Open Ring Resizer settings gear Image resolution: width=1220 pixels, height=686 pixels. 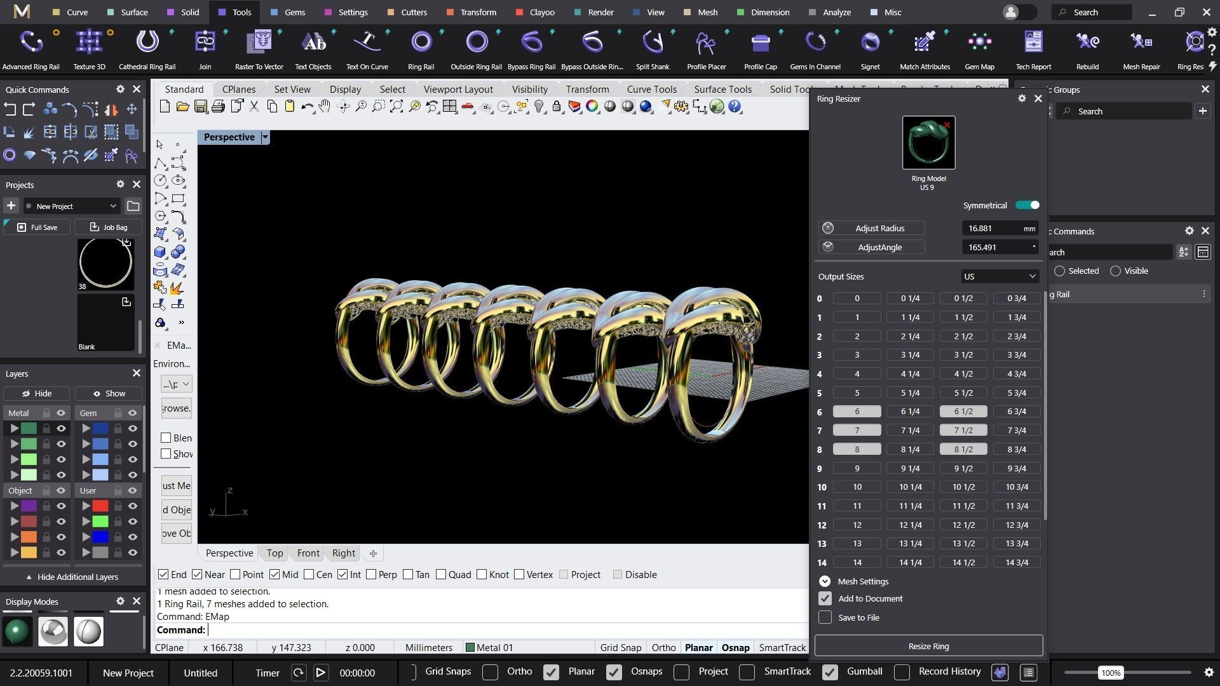pos(1022,98)
